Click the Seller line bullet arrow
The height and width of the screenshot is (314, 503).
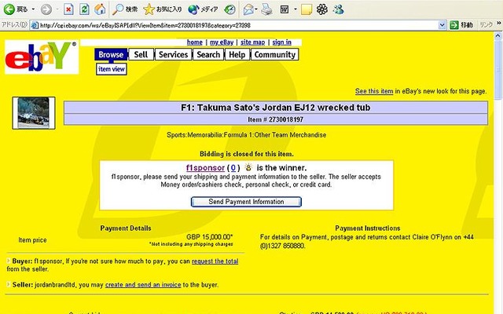click(x=9, y=284)
